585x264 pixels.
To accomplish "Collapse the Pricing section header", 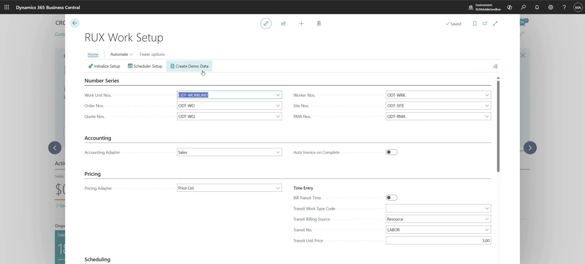I will pyautogui.click(x=93, y=174).
